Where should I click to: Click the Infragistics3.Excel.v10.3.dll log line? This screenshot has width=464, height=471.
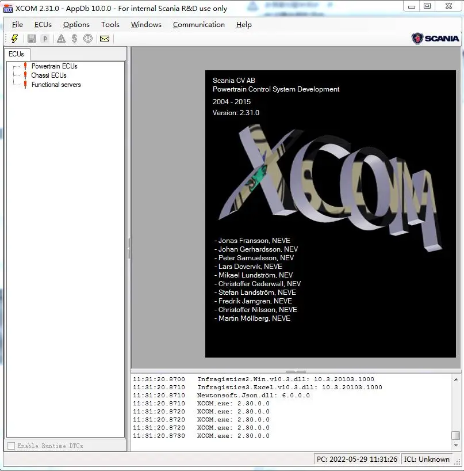click(x=289, y=387)
